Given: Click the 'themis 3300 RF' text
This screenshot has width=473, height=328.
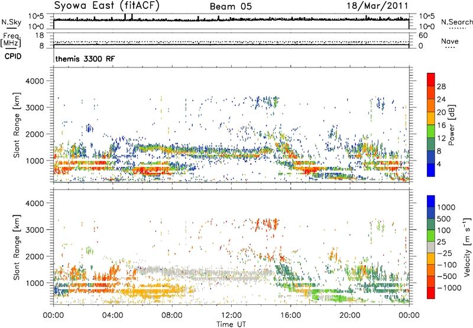Looking at the screenshot, I should click(85, 59).
